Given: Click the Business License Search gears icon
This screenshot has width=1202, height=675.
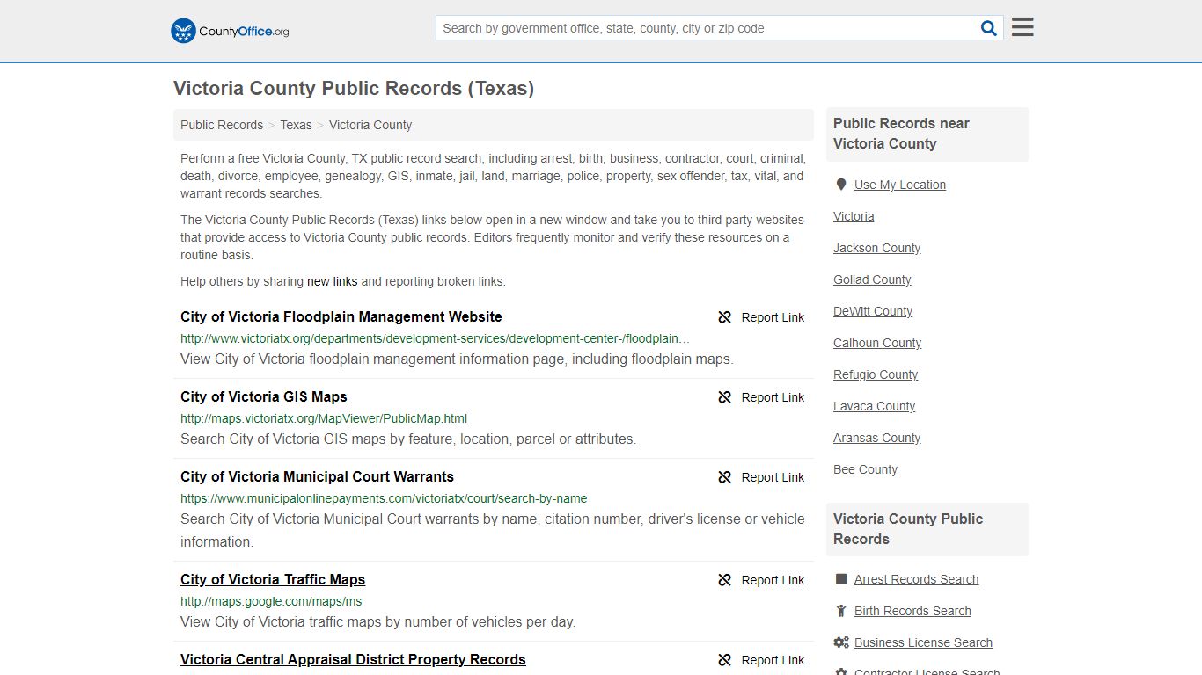Looking at the screenshot, I should tap(841, 642).
